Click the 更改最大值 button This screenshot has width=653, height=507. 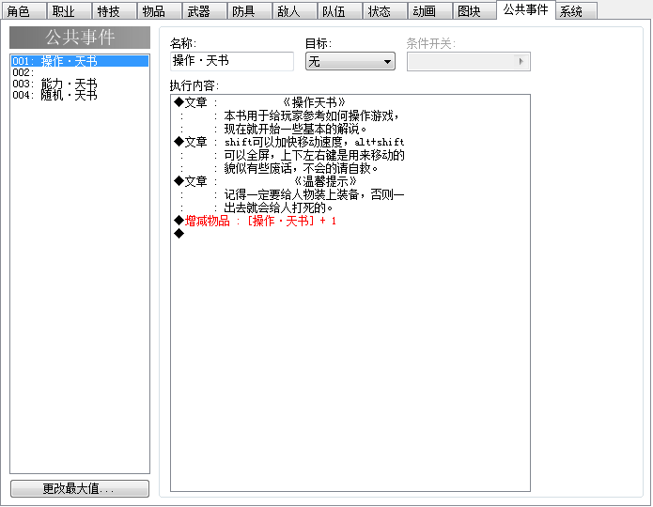click(x=80, y=488)
